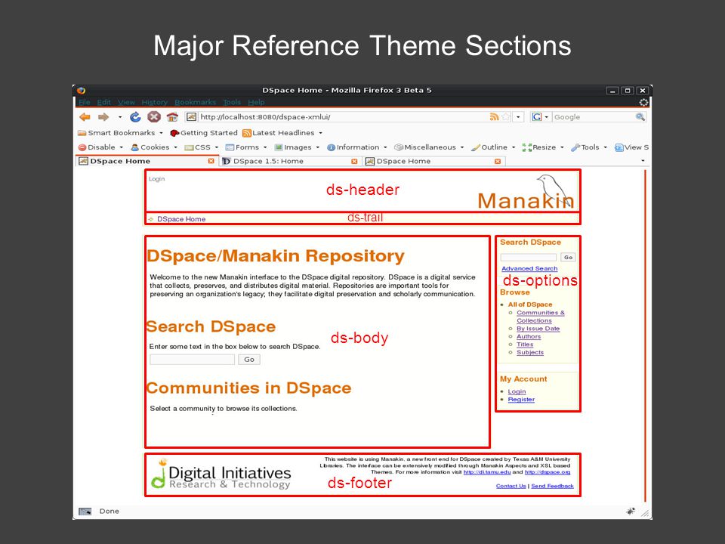Open the Information web developer menu
This screenshot has height=544, width=725.
point(356,147)
